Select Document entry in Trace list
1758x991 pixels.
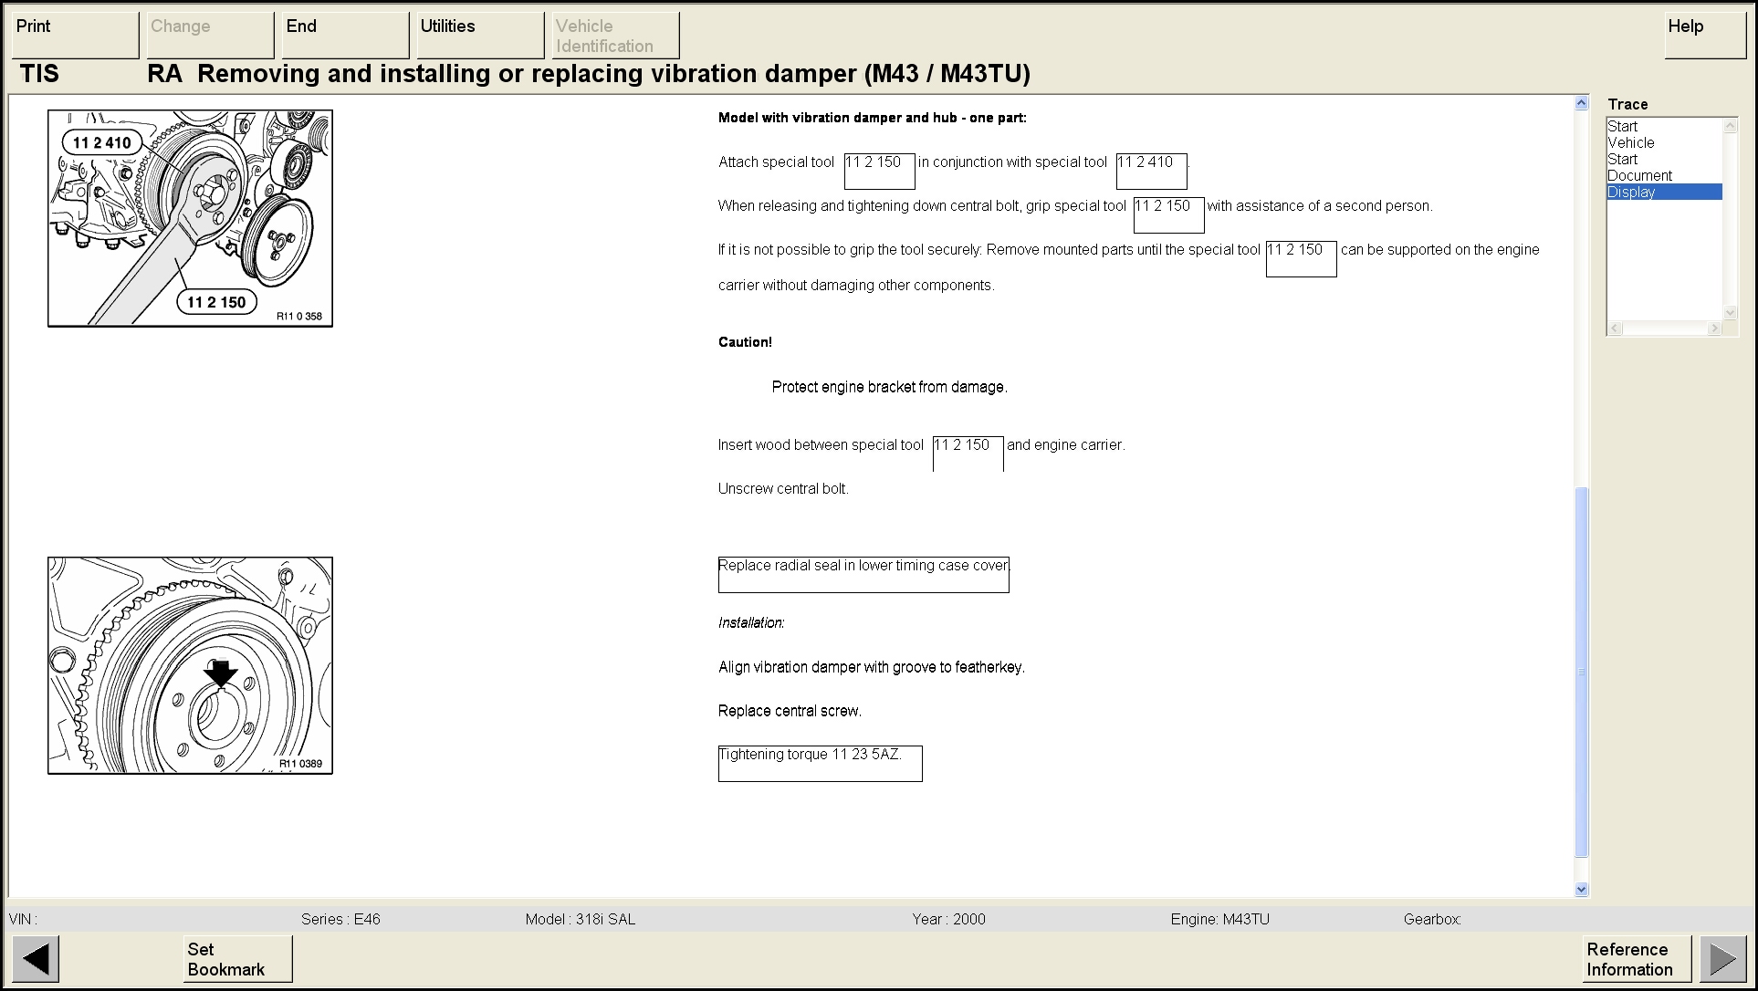tap(1639, 175)
